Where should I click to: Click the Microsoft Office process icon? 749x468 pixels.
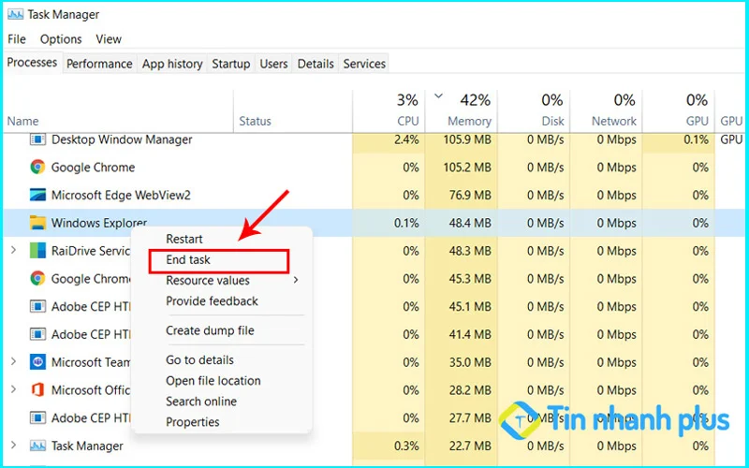(x=37, y=389)
